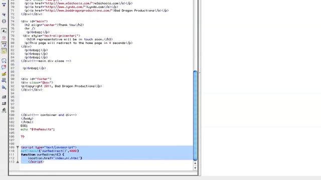Viewport: 321px width, 180px height.
Task: Click the div id="footer" line
Action: pos(36,79)
